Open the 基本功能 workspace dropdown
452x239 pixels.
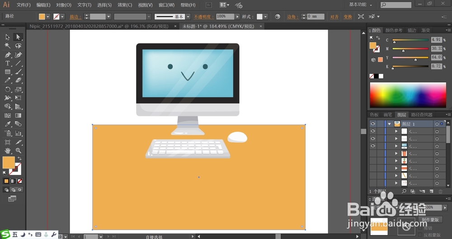pyautogui.click(x=361, y=5)
